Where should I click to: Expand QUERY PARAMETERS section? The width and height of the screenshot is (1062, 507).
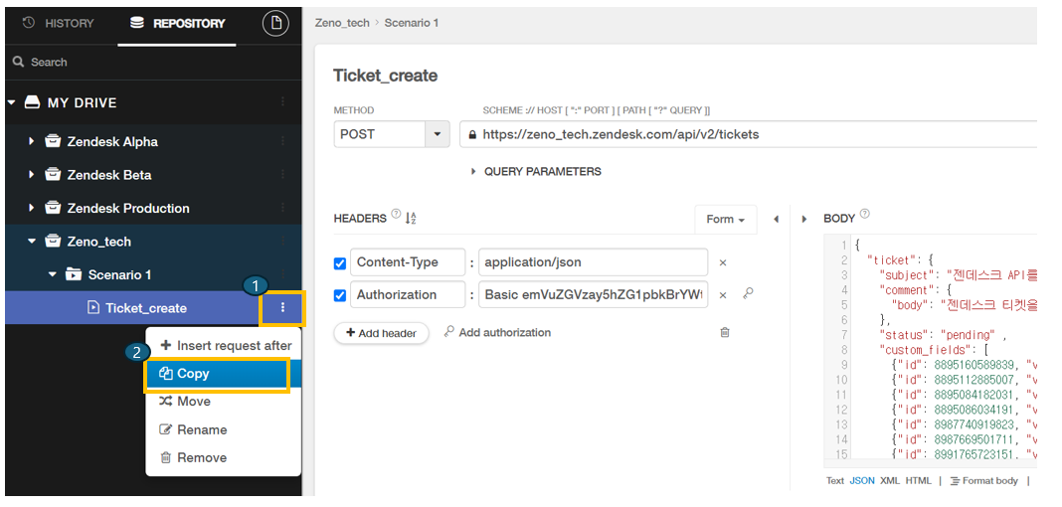(536, 172)
